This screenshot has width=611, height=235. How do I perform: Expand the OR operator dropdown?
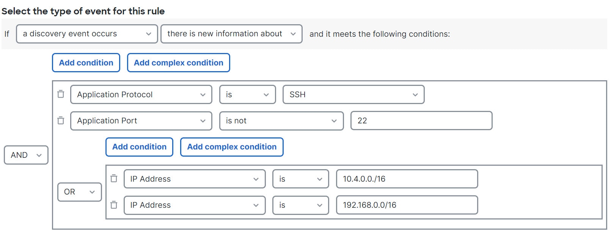pos(80,192)
